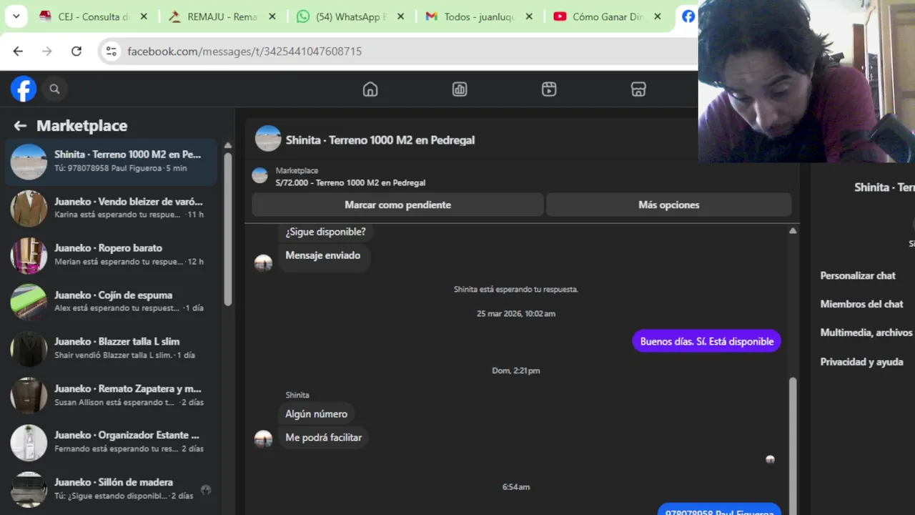Expand Personalizar chat section
915x515 pixels.
pyautogui.click(x=858, y=275)
